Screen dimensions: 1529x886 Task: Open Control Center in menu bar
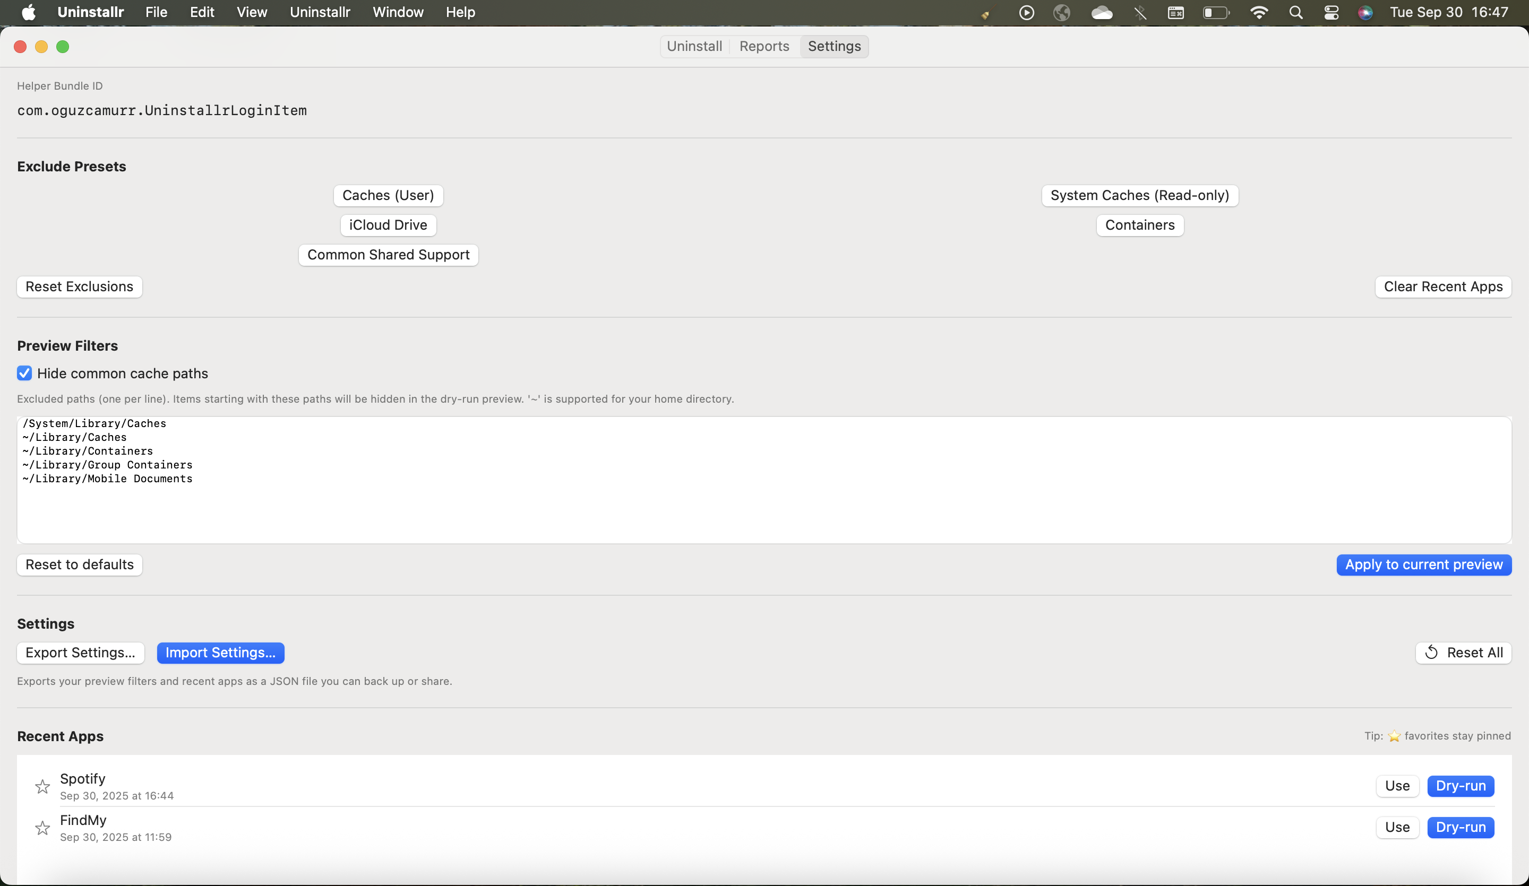(1330, 12)
